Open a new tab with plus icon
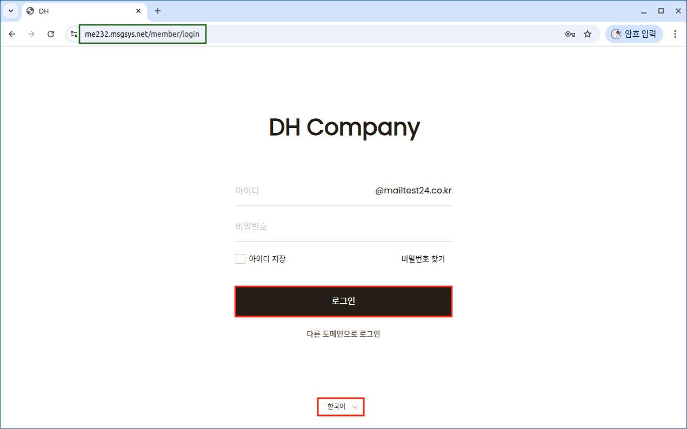Viewport: 687px width, 429px height. pos(158,11)
